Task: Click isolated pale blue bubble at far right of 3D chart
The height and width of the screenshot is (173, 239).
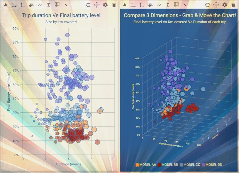Action: [203, 89]
